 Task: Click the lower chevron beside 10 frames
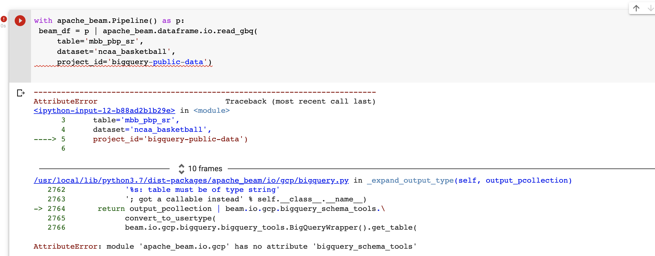pyautogui.click(x=182, y=171)
